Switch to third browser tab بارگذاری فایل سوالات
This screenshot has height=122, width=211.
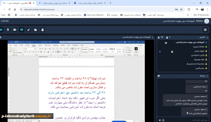click(x=90, y=3)
